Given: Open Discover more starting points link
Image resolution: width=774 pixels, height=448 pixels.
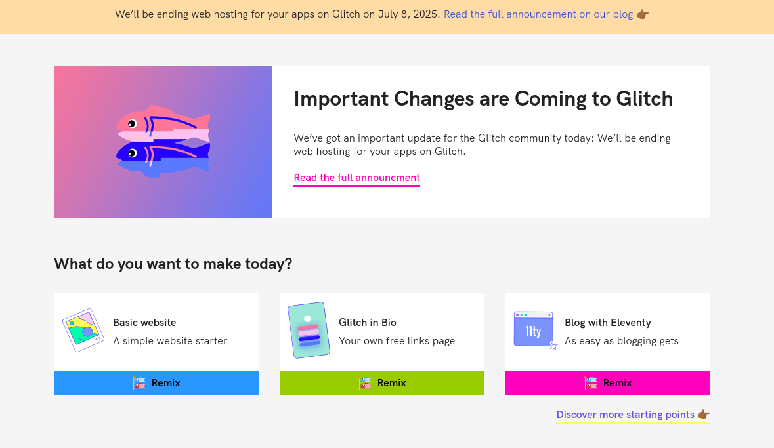Looking at the screenshot, I should pyautogui.click(x=626, y=415).
